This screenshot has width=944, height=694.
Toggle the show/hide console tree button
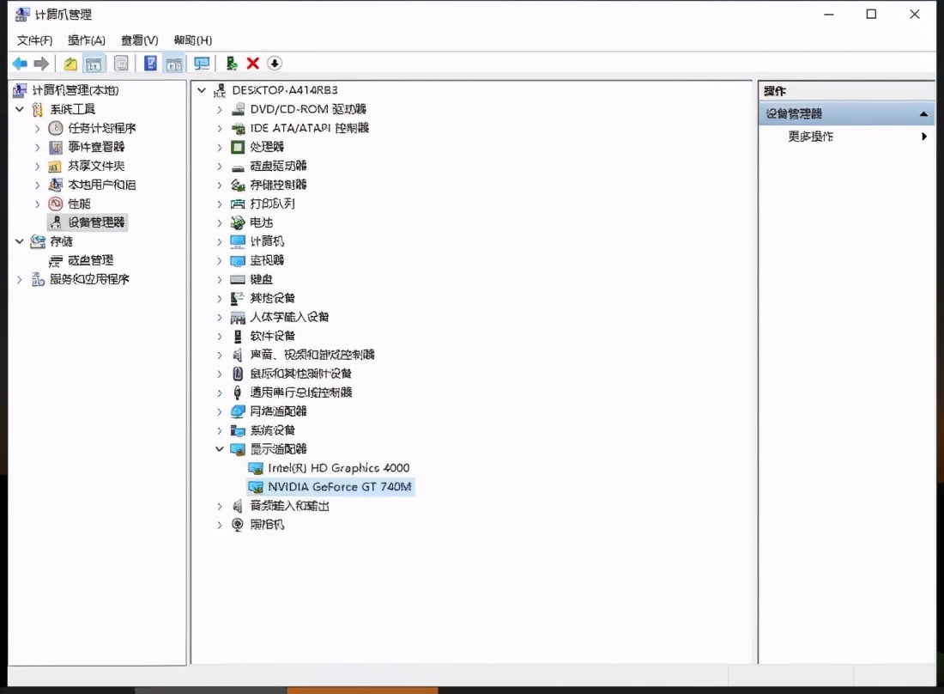94,64
